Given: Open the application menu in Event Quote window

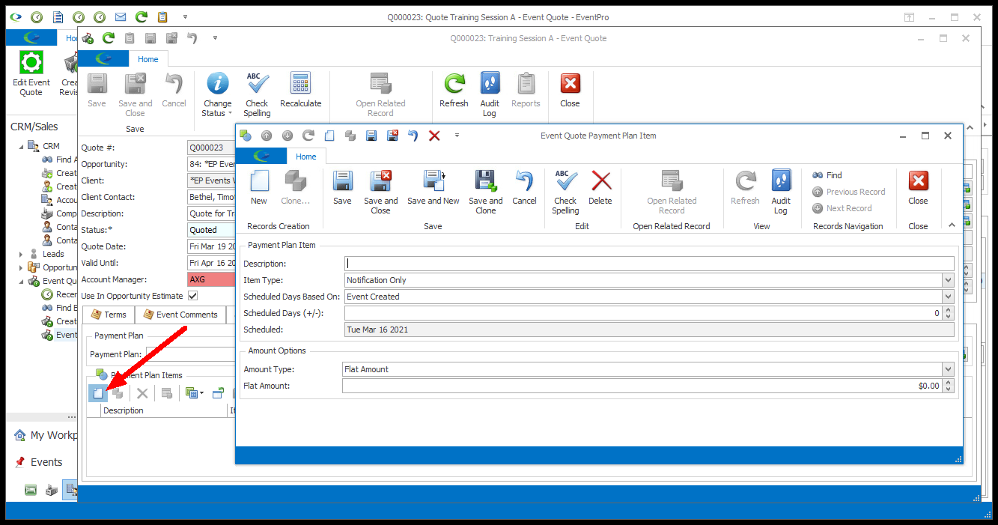Looking at the screenshot, I should pos(104,59).
